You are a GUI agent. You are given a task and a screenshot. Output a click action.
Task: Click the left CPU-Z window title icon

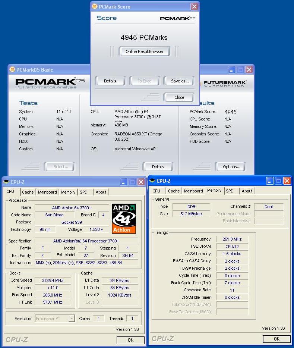(x=6, y=182)
